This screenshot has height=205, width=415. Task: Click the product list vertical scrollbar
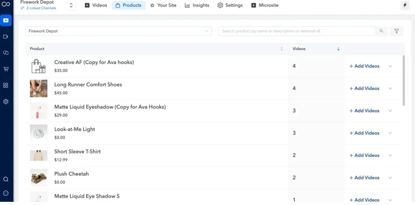click(x=403, y=80)
